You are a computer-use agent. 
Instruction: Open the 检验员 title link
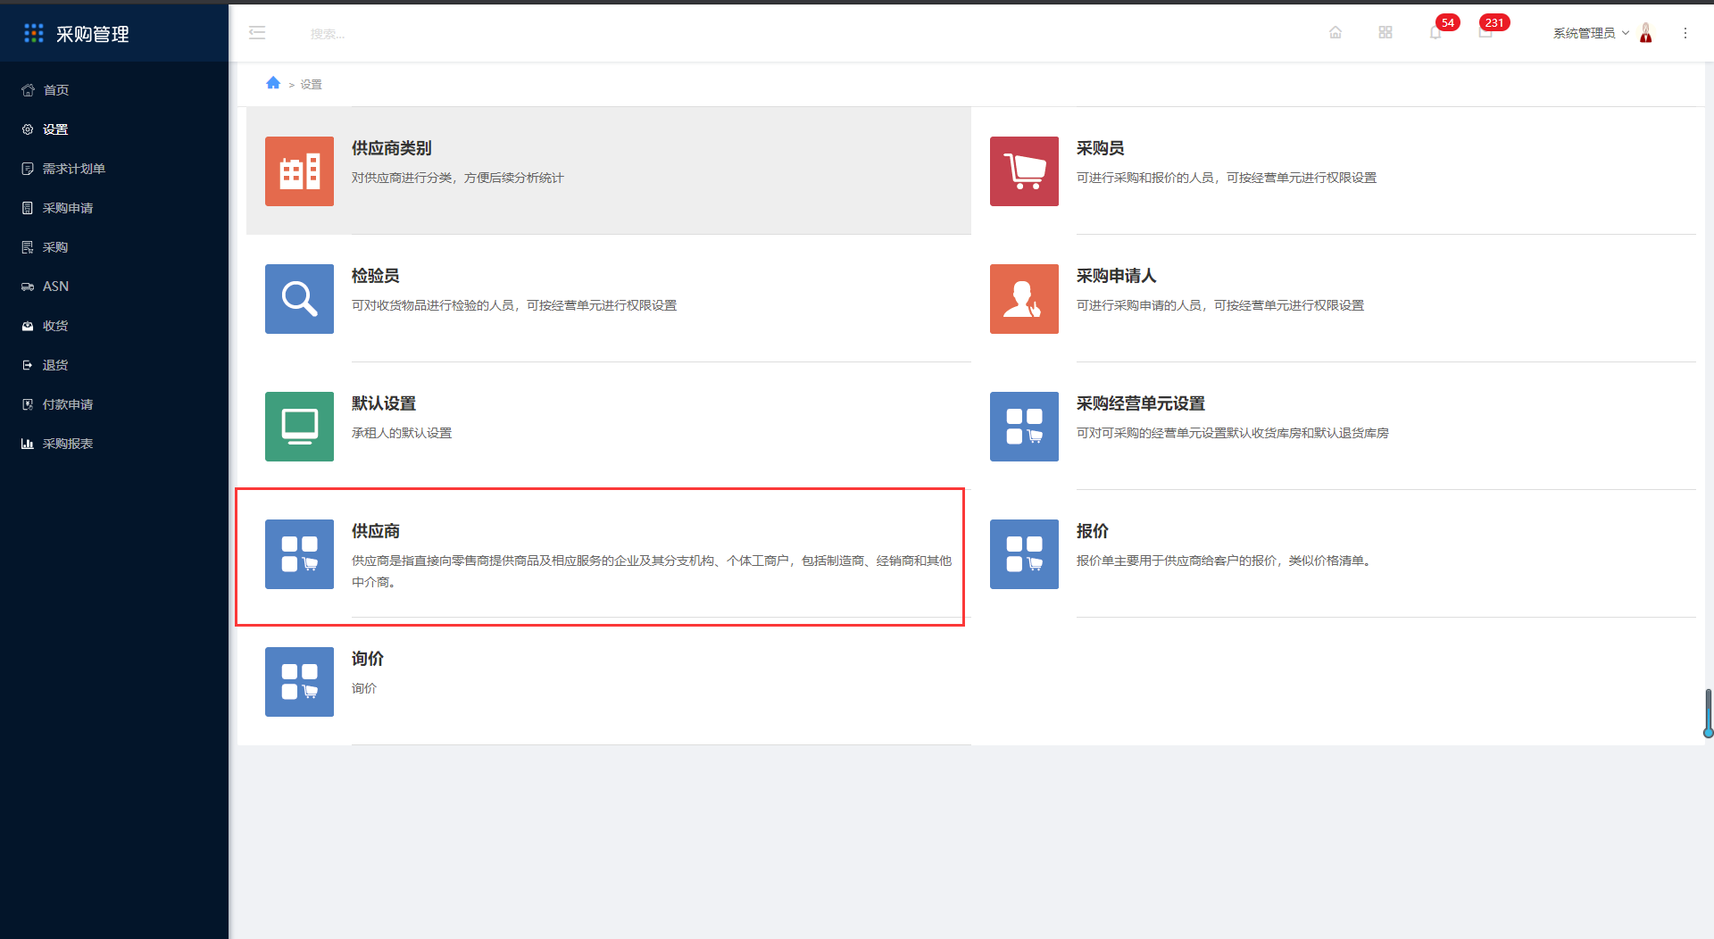375,276
